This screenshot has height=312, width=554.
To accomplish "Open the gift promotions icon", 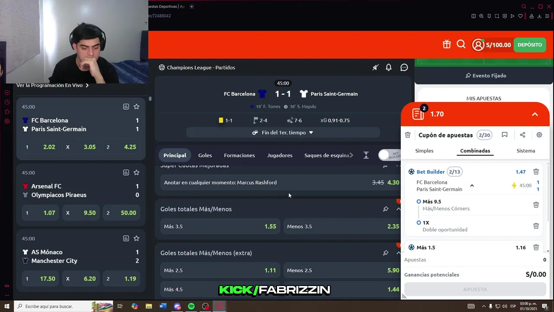I will (447, 44).
